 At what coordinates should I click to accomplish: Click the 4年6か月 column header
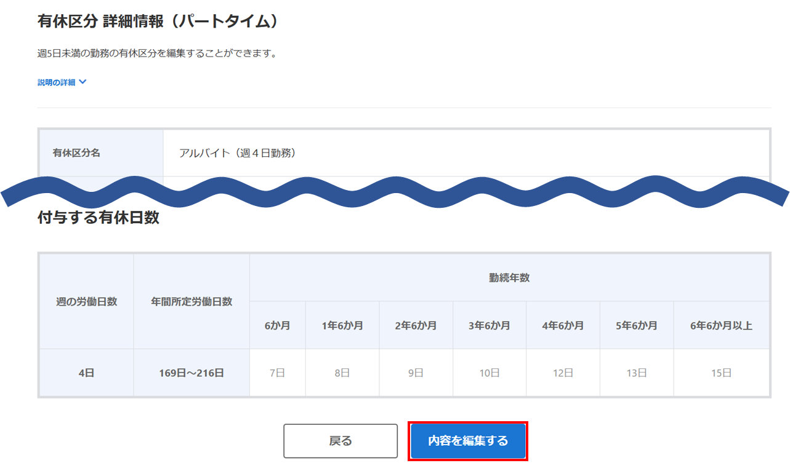[x=563, y=325]
